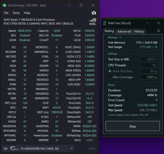Viewport: 164px width, 154px height.
Task: Click the CPU Threads input field
Action: (x=149, y=65)
